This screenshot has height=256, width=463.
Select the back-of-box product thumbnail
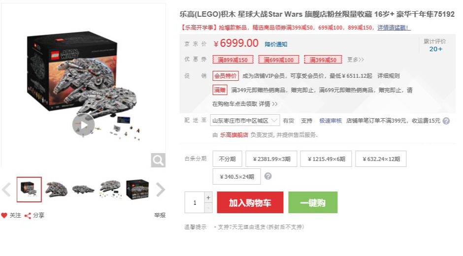click(137, 190)
